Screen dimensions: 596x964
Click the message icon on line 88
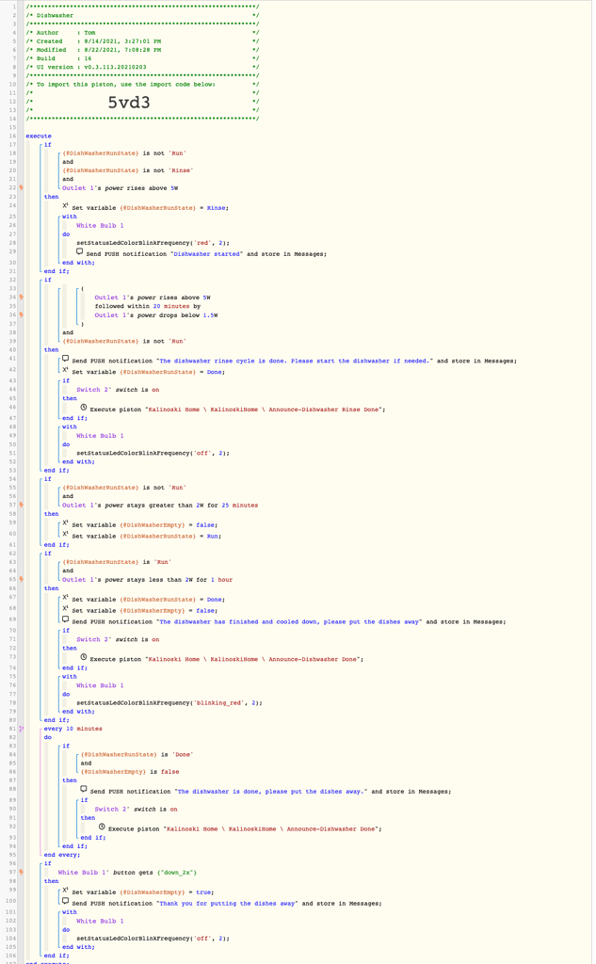click(84, 790)
